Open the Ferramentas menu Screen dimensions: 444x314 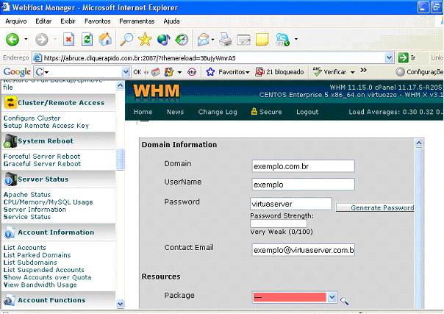tap(137, 21)
